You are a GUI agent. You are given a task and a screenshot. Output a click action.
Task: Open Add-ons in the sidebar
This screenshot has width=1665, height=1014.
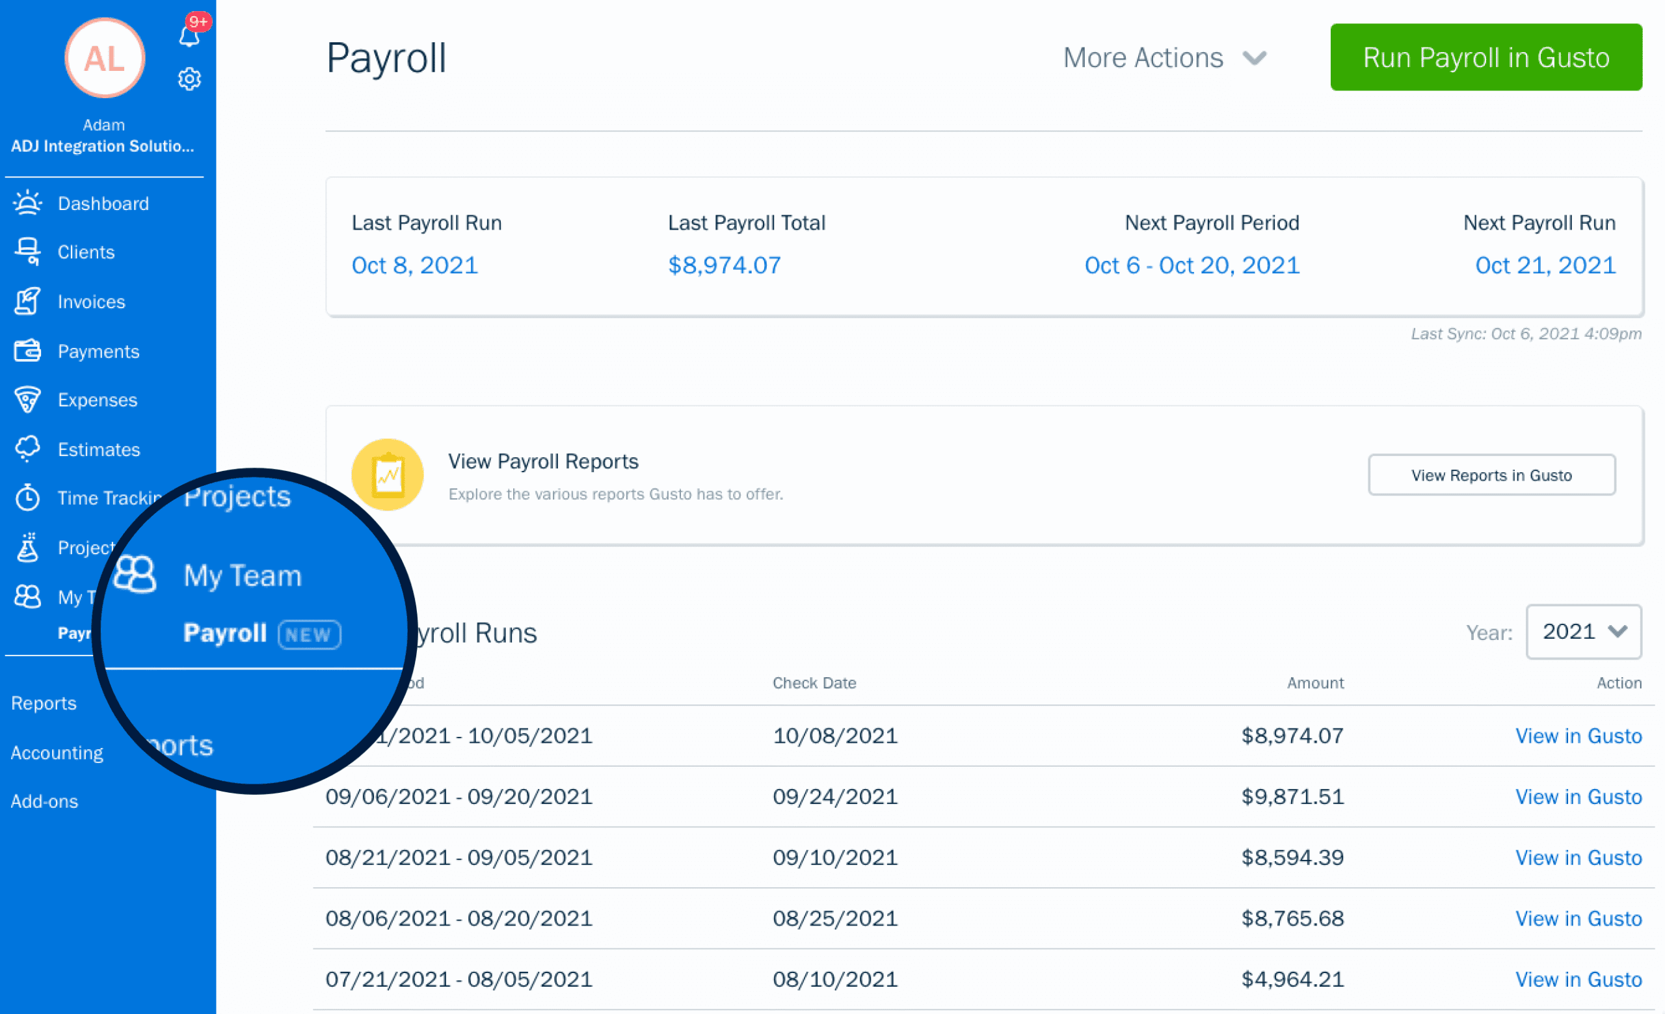click(45, 802)
